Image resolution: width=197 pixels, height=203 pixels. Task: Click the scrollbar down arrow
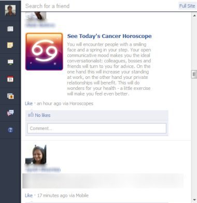coord(194,200)
